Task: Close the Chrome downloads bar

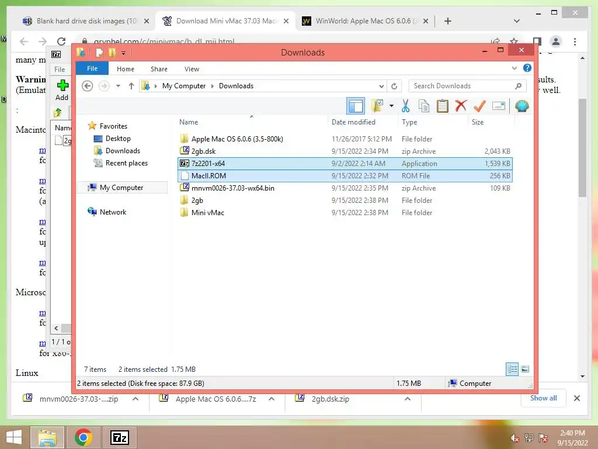Action: [576, 398]
